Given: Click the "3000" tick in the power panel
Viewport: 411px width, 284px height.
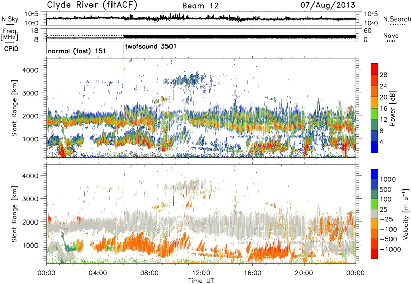Looking at the screenshot, I should (x=30, y=93).
